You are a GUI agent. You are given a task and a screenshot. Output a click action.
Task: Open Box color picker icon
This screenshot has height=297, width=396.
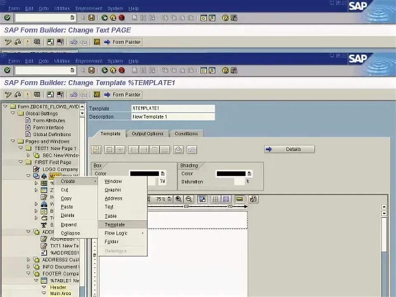[163, 174]
